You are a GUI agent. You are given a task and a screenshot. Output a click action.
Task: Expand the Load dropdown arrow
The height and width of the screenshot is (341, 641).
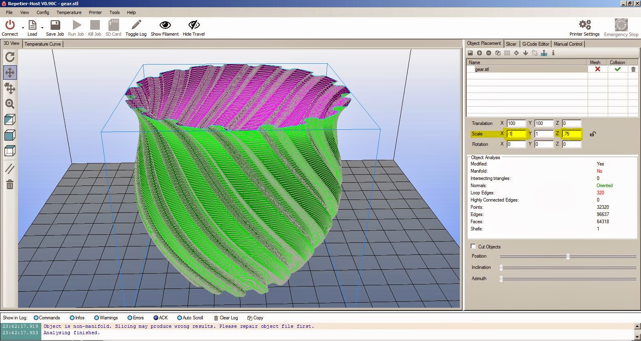click(42, 28)
